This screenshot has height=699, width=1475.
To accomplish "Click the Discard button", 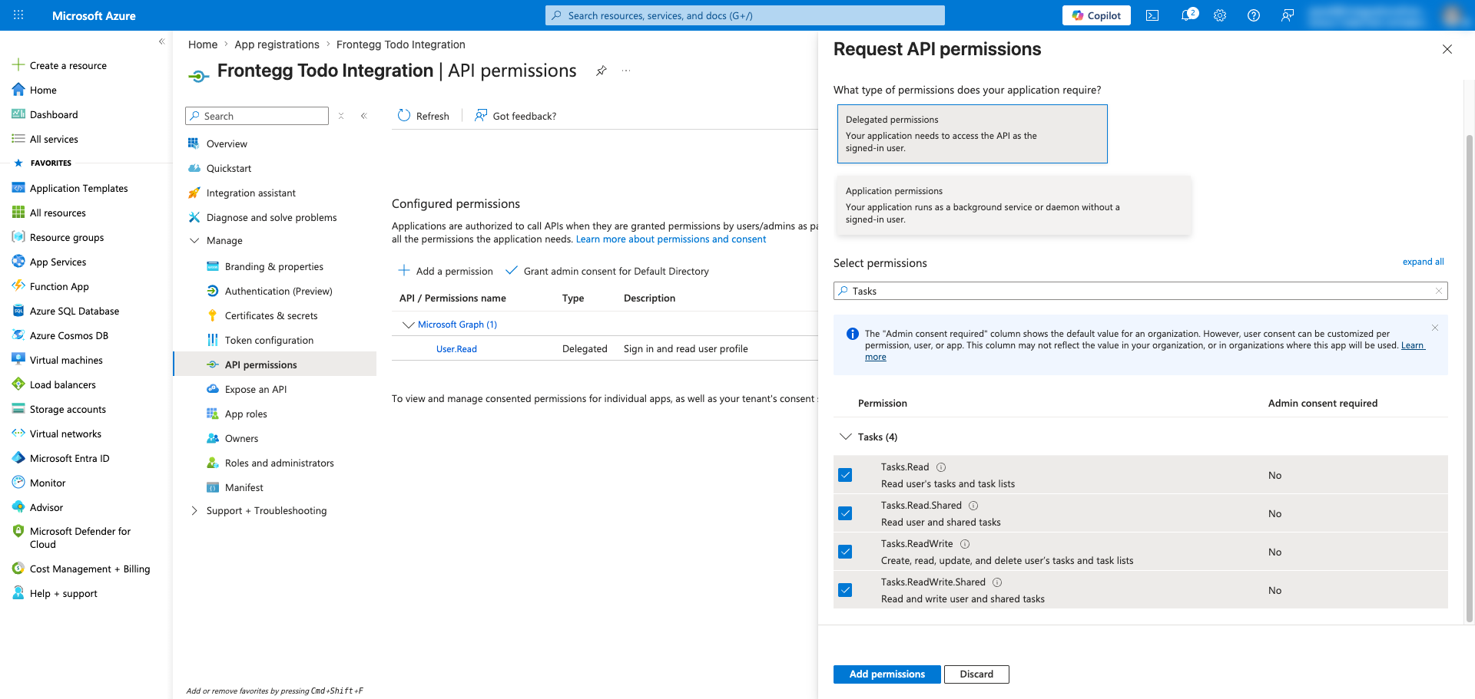I will [976, 674].
